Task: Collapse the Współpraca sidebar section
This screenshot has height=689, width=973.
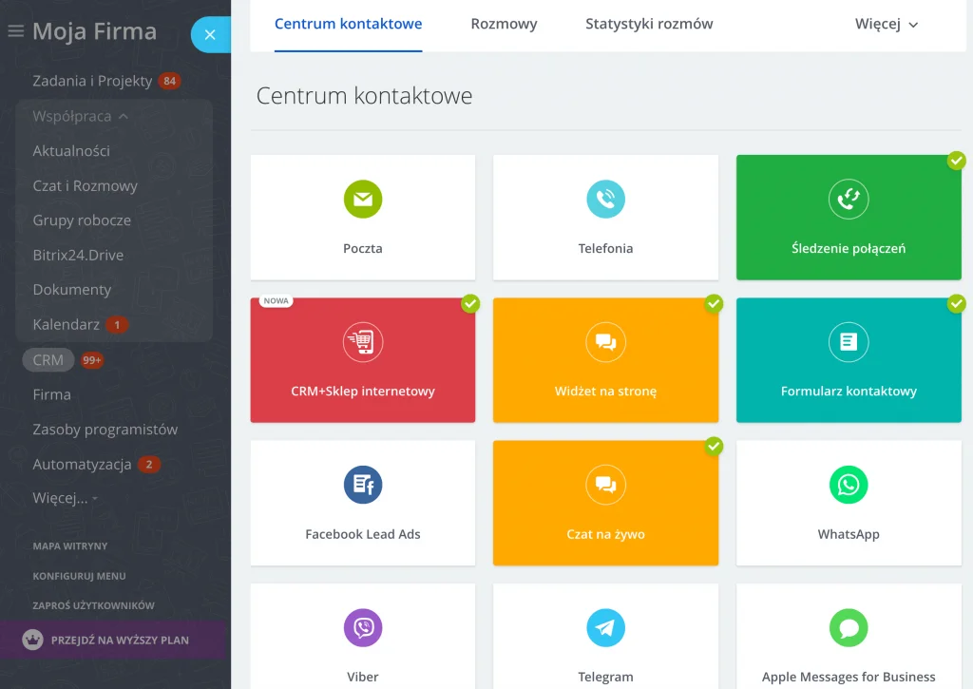Action: (x=81, y=116)
